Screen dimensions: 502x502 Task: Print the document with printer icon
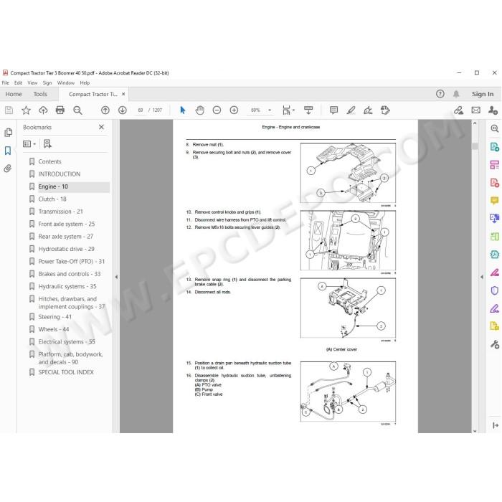pyautogui.click(x=60, y=110)
